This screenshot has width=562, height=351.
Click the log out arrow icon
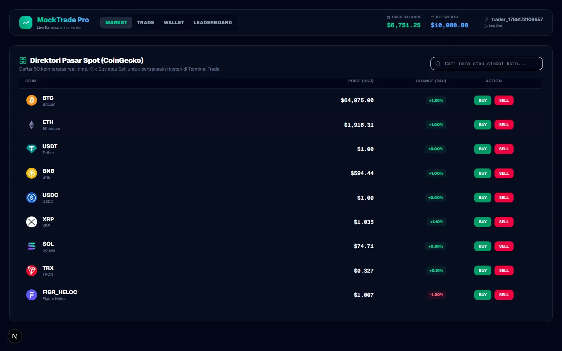point(486,26)
